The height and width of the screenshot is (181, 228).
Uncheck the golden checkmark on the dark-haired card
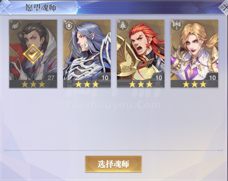click(33, 54)
